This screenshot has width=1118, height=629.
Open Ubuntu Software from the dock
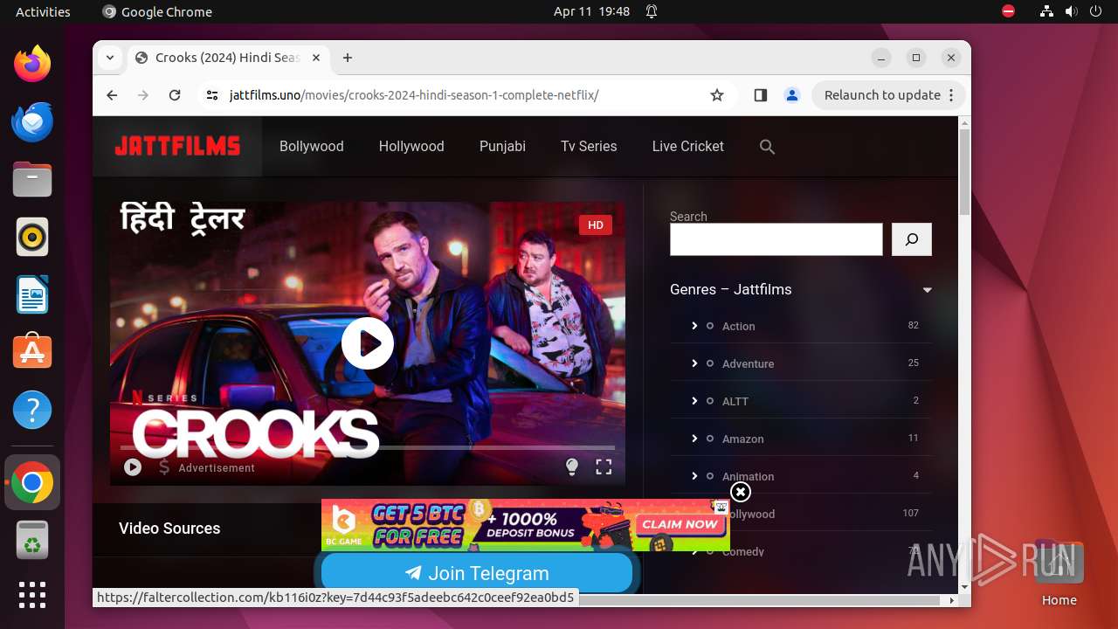32,352
